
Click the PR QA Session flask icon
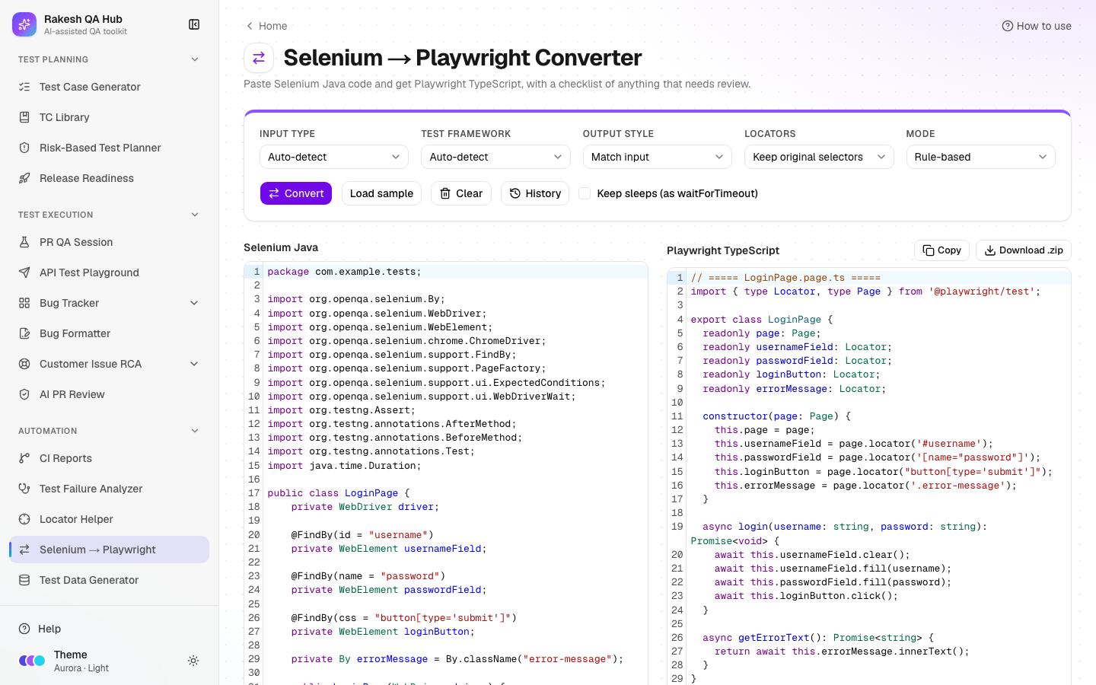(x=24, y=242)
